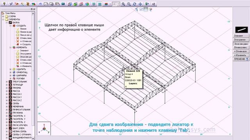
Task: Click the rotate view circular arrows icon
Action: coord(134,4)
